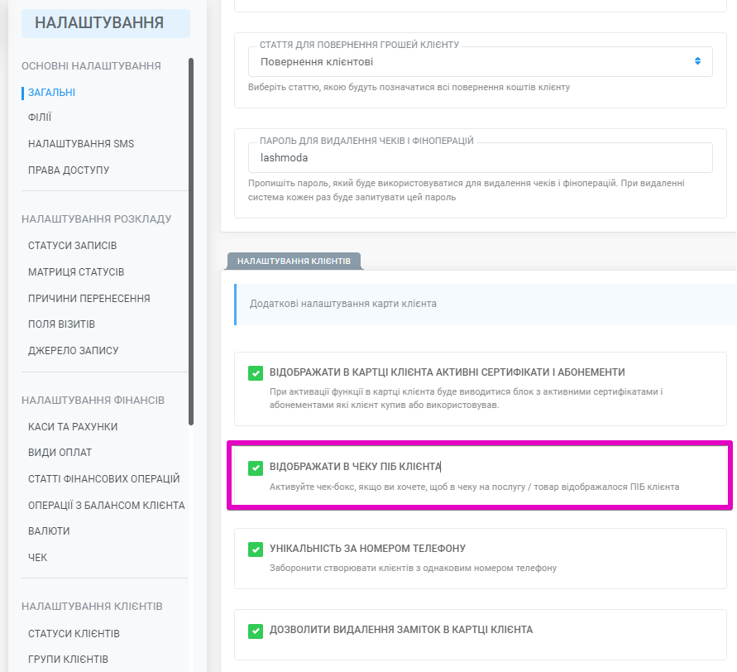The width and height of the screenshot is (737, 672).
Task: Click hint 'Заборонити створювати клієнтів з однаковим номером телефону'
Action: pyautogui.click(x=413, y=568)
